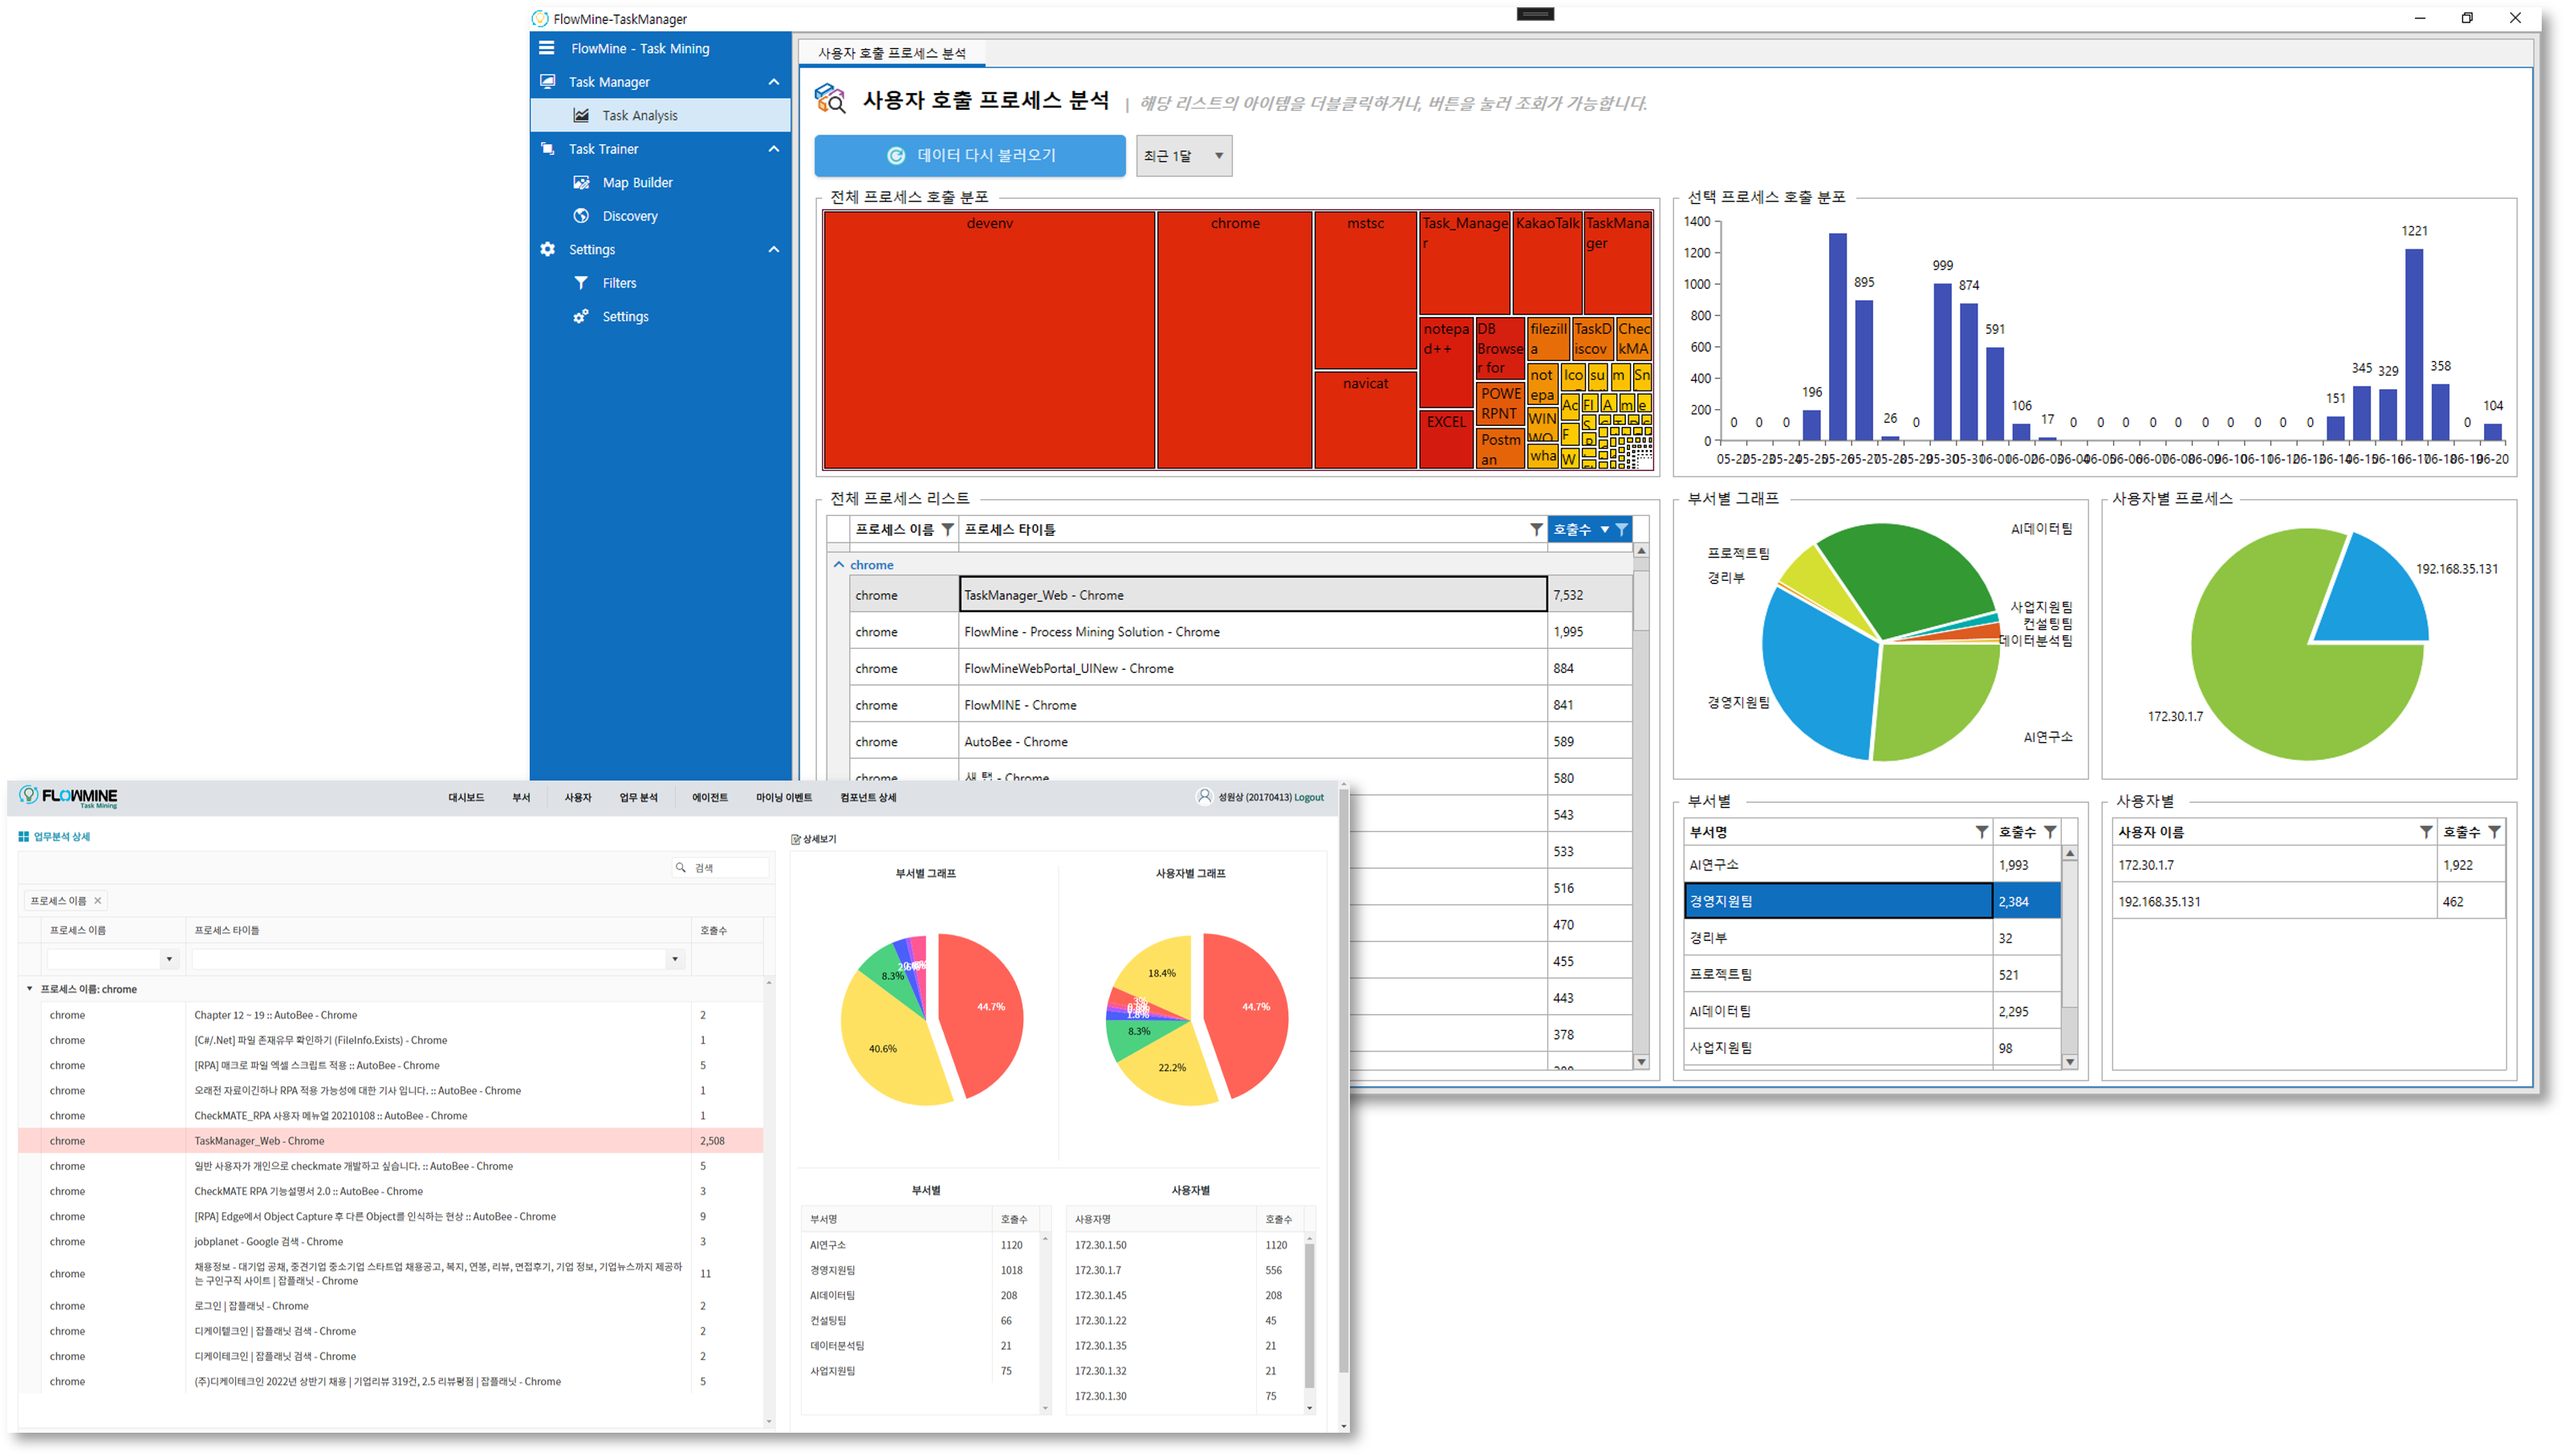Collapse the chrome group in process list
The width and height of the screenshot is (2565, 1456).
tap(839, 565)
